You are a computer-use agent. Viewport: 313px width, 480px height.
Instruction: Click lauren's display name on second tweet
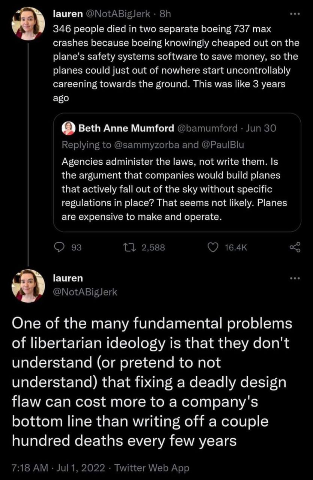[x=68, y=278]
